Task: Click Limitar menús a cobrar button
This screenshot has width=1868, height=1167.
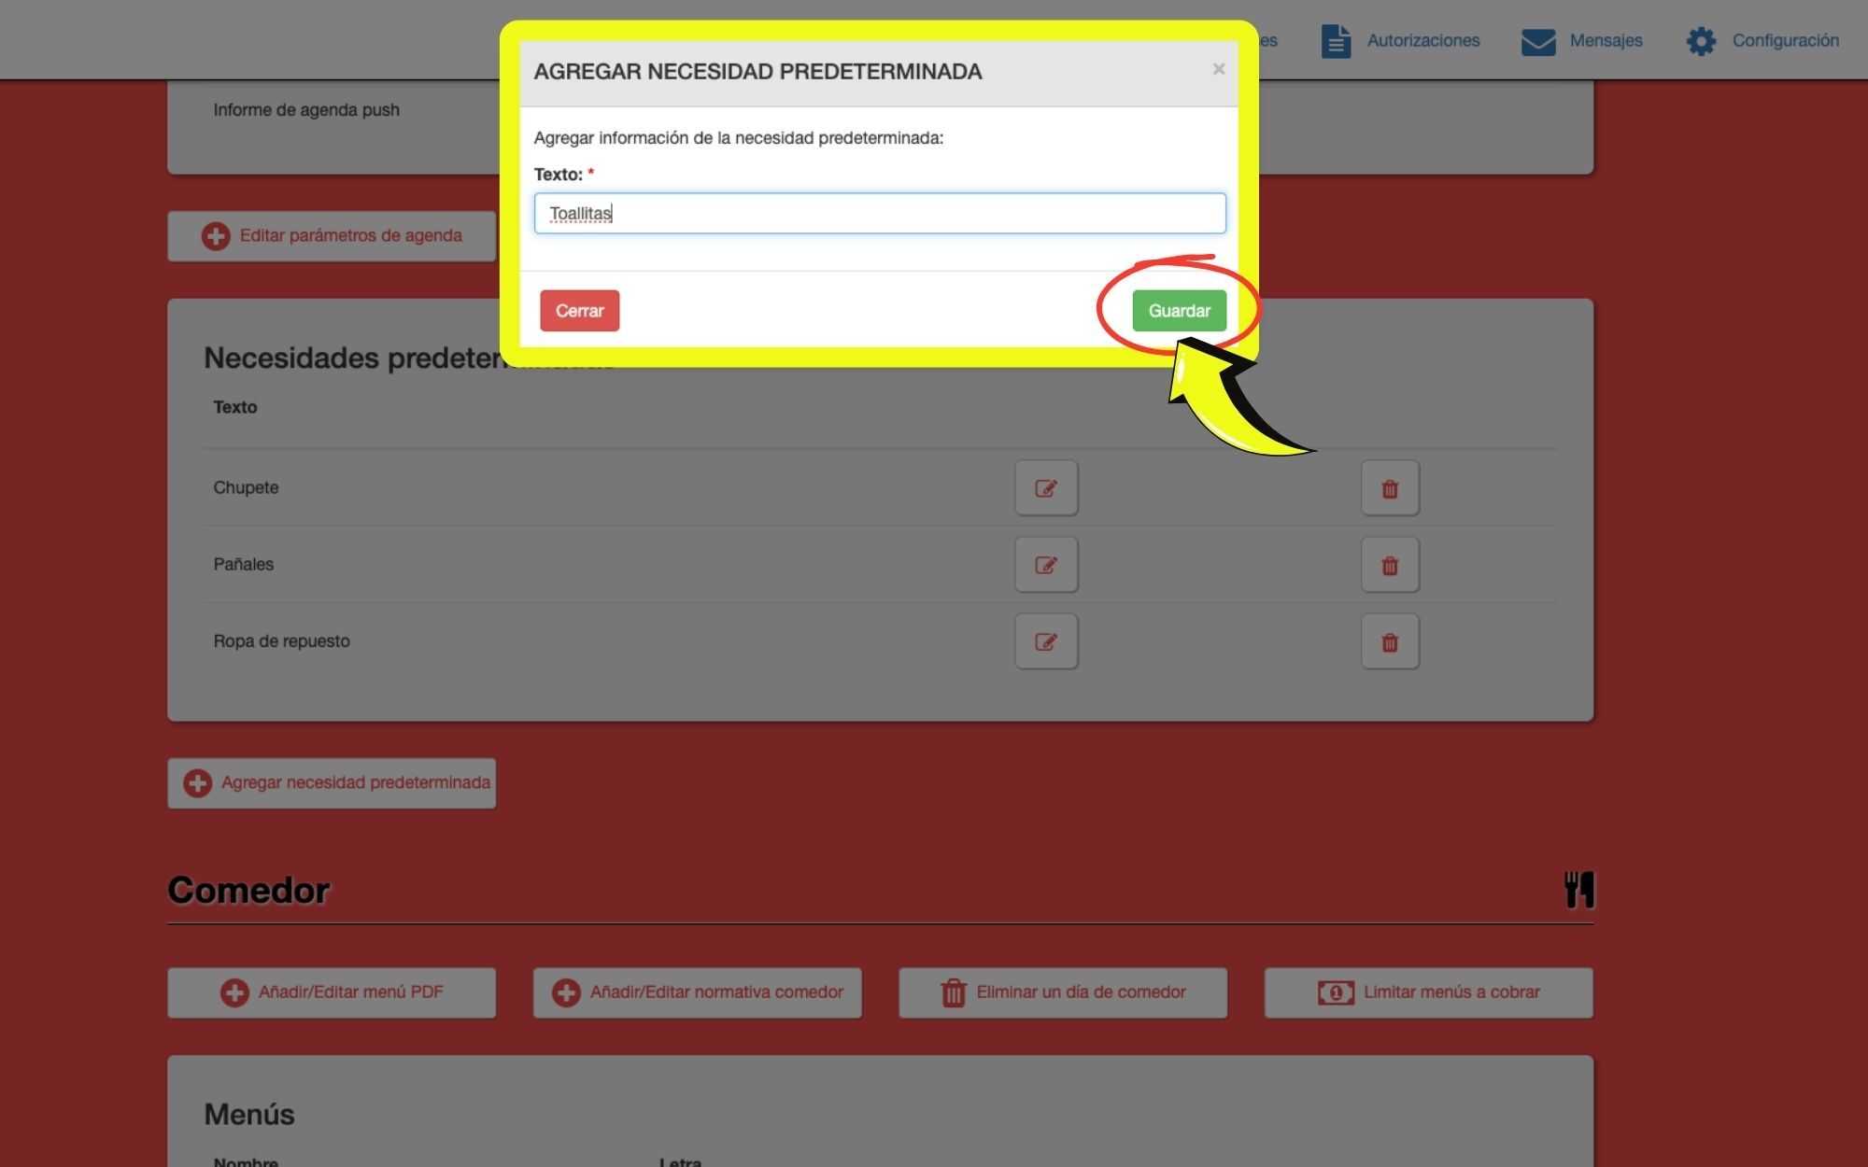Action: tap(1428, 992)
